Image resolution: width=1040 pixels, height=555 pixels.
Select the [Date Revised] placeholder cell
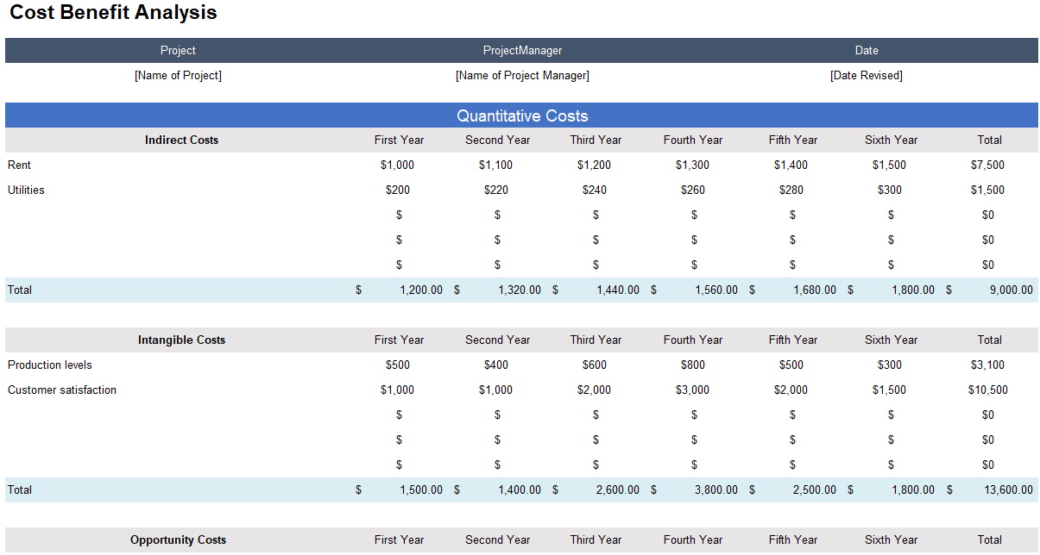pyautogui.click(x=866, y=76)
